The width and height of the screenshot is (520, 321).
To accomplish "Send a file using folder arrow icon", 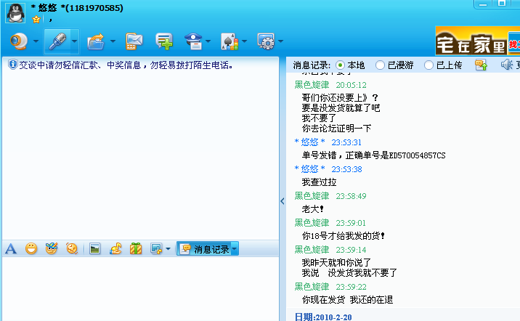I will [96, 41].
